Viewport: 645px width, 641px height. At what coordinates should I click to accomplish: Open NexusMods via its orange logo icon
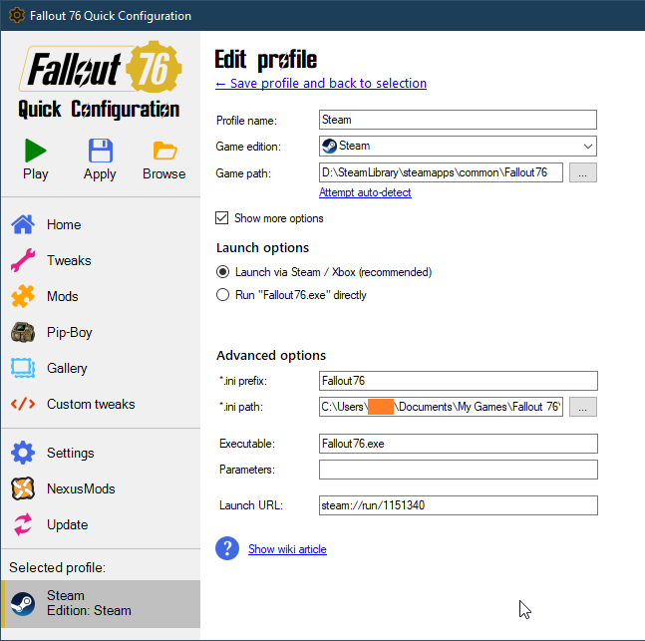click(x=23, y=488)
